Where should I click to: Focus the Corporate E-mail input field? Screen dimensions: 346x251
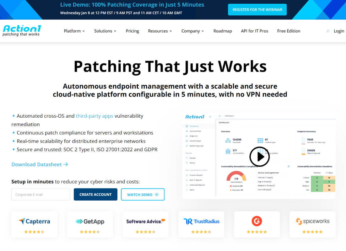tap(41, 195)
